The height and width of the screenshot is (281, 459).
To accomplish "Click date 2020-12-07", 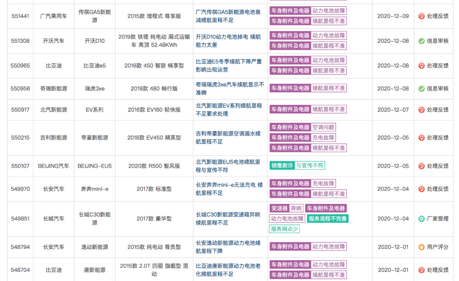I will 393,110.
